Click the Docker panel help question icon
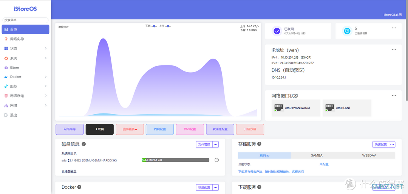The height and width of the screenshot is (194, 408). (79, 187)
